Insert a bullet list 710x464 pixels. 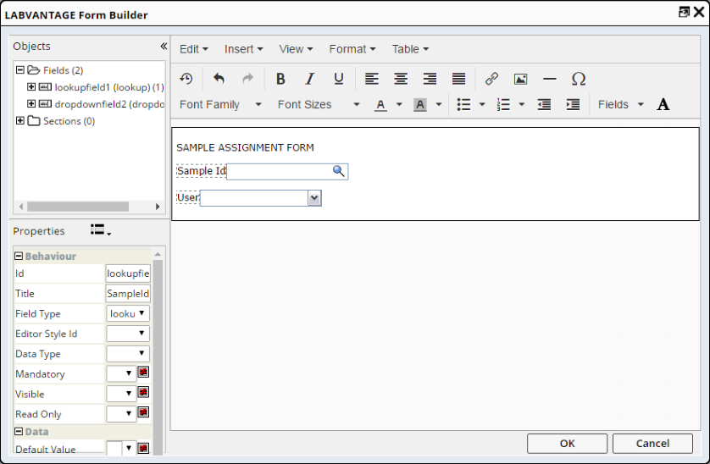(463, 105)
